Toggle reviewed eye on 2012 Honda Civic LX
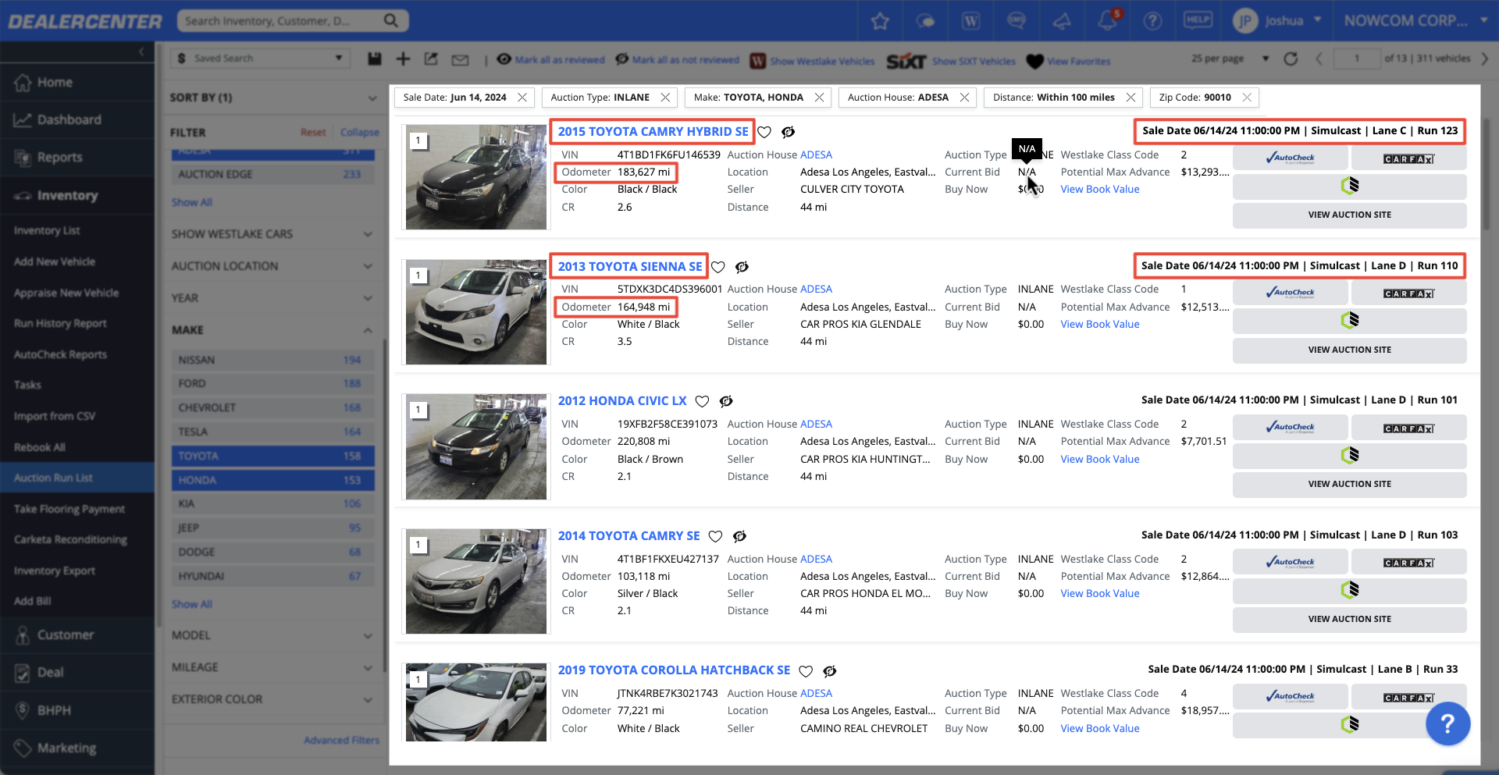1499x775 pixels. (x=726, y=401)
